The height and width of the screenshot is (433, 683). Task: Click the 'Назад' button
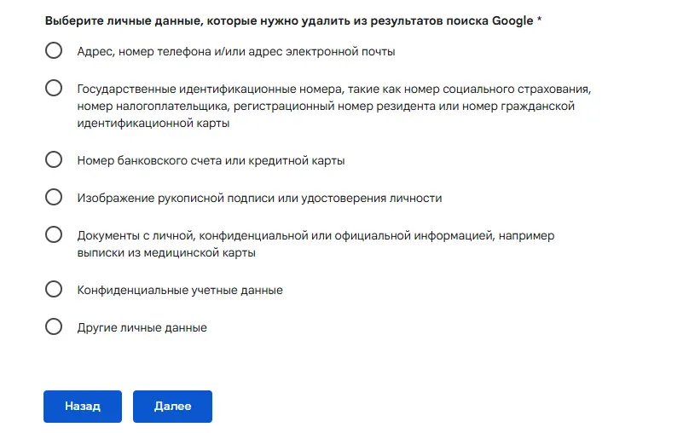[83, 407]
